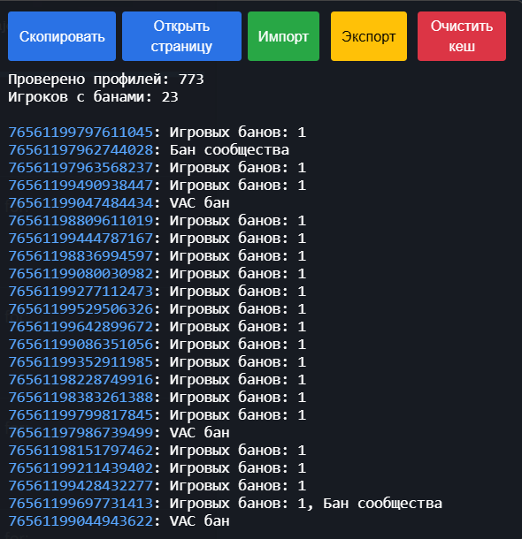Open profile link 76561197962744028
522x539 pixels.
click(x=81, y=150)
